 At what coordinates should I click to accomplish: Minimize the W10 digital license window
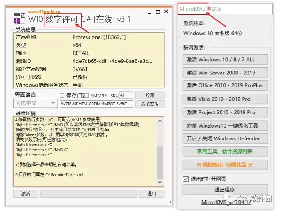(x=149, y=13)
